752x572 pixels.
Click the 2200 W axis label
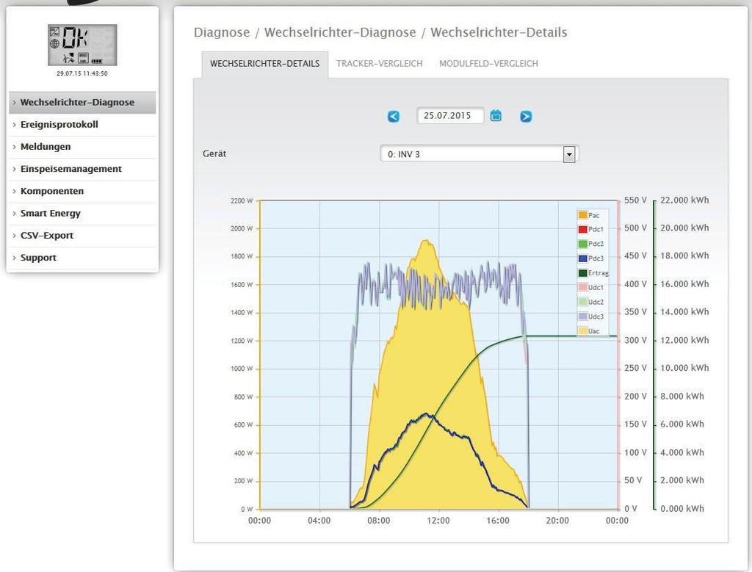241,201
